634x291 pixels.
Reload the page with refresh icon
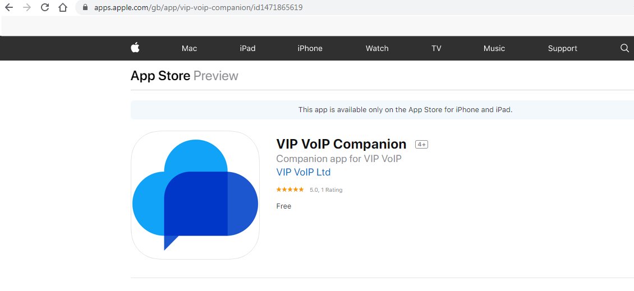point(45,7)
